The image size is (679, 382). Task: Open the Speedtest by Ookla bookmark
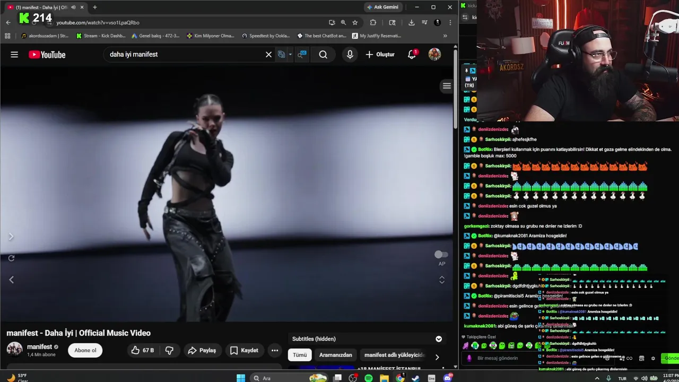click(x=266, y=36)
